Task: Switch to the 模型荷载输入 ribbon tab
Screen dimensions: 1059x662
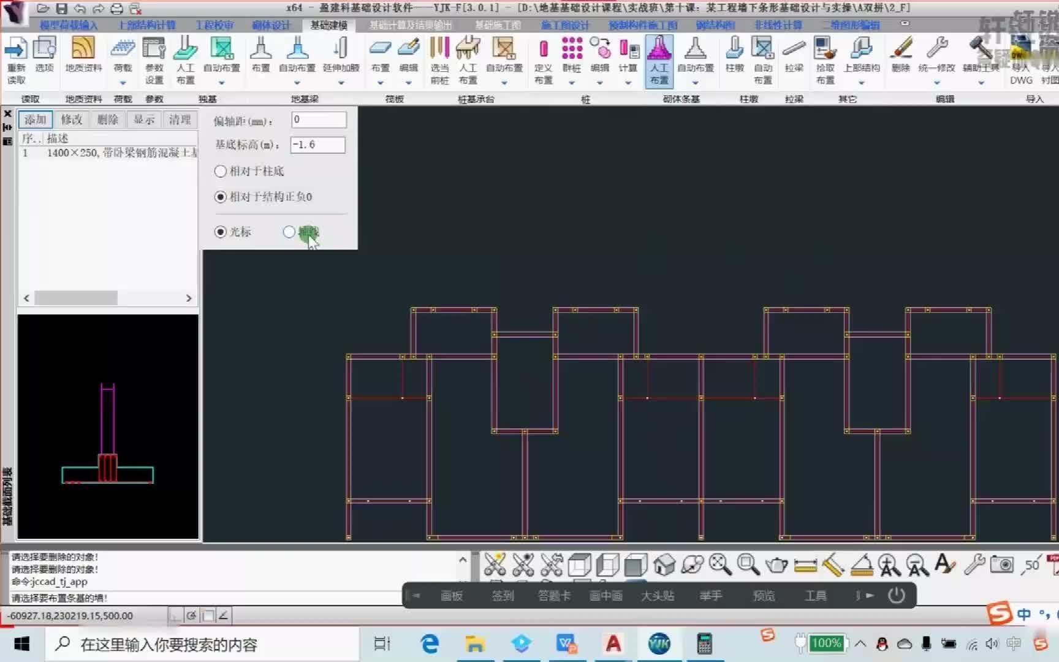Action: coord(69,25)
